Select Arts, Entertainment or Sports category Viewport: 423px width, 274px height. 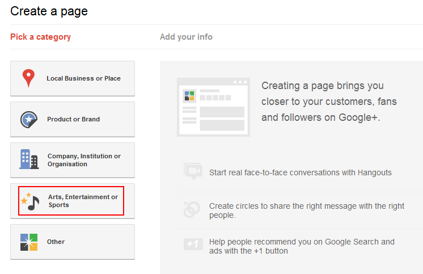73,201
